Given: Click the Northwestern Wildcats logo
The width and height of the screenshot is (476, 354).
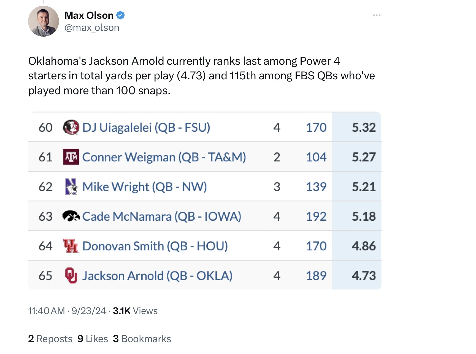Looking at the screenshot, I should coord(71,187).
